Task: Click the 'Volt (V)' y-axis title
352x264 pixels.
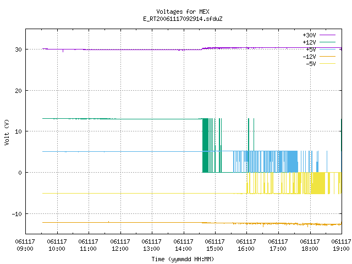Action: point(7,132)
